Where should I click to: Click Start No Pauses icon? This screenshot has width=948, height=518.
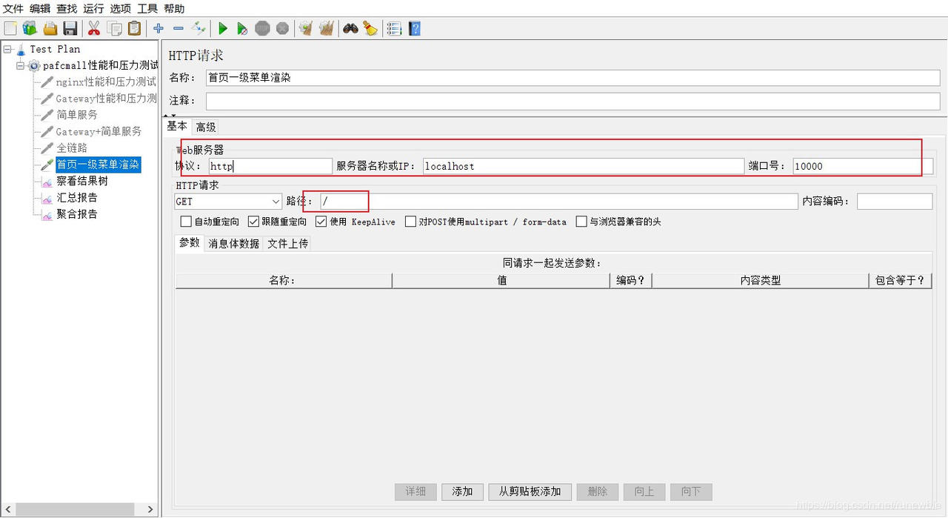(242, 28)
